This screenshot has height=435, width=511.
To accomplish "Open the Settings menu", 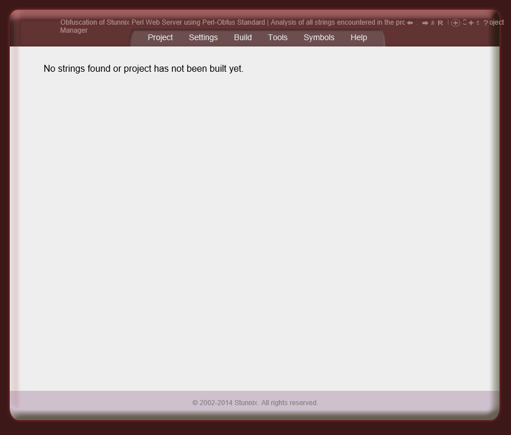I will coord(203,37).
